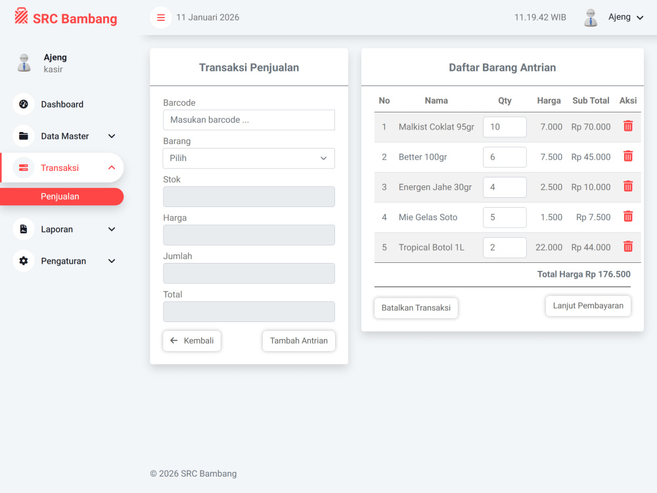
Task: Click the Data Master folder icon
Action: [24, 136]
